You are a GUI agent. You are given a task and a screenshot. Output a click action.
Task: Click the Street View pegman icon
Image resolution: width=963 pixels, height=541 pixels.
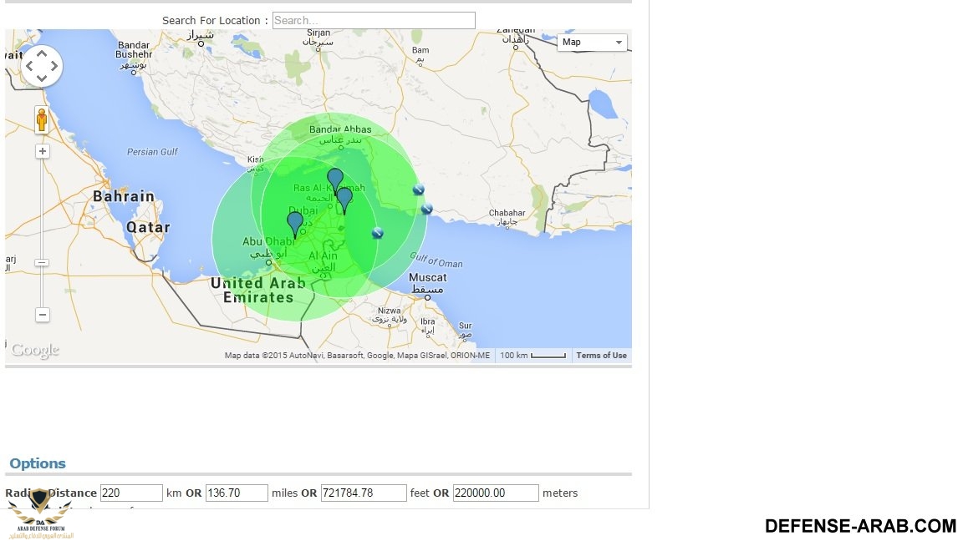[x=42, y=121]
